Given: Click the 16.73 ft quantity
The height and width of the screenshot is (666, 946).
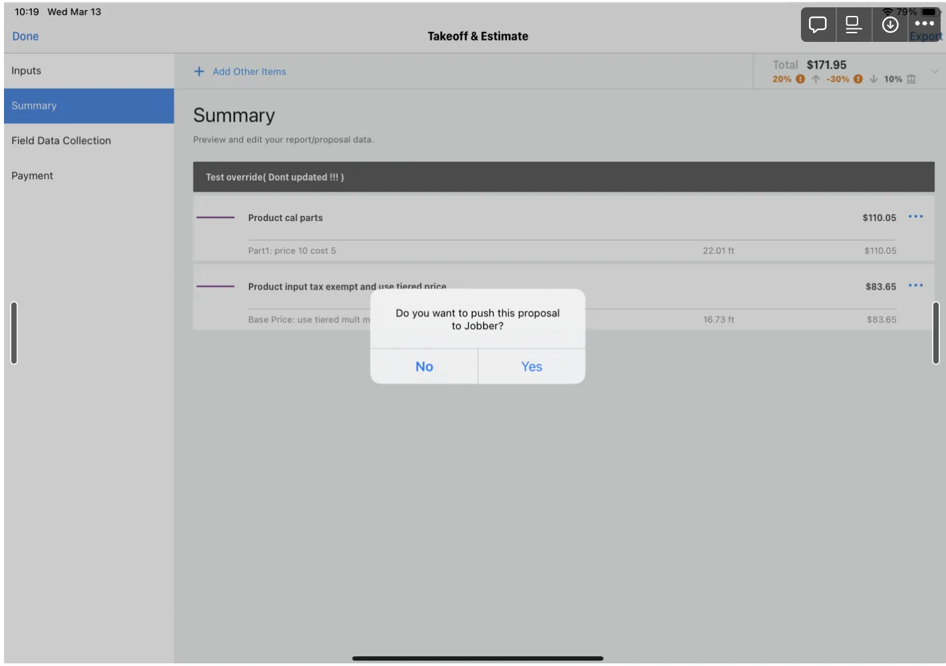Looking at the screenshot, I should [x=718, y=320].
